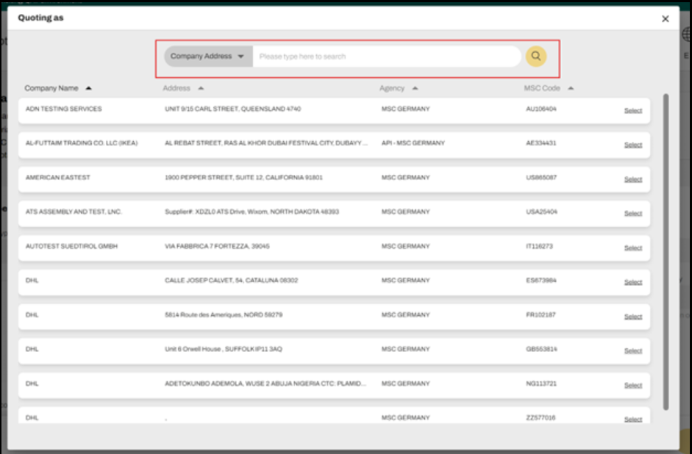Click AL-FUTTAIM TRADING CO. LLC (IKEA) name

pos(82,143)
